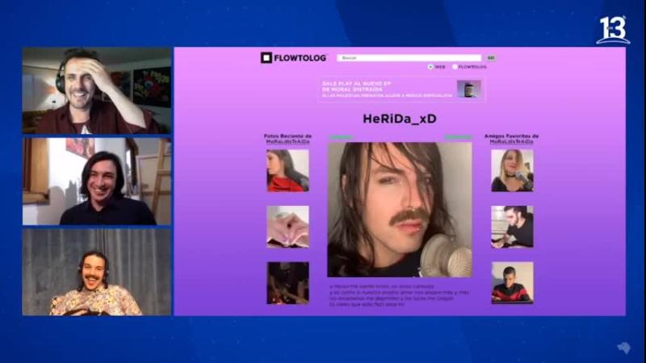Screen dimensions: 646x363
Task: Open the Moral Distraída EP banner ad
Action: 386,89
